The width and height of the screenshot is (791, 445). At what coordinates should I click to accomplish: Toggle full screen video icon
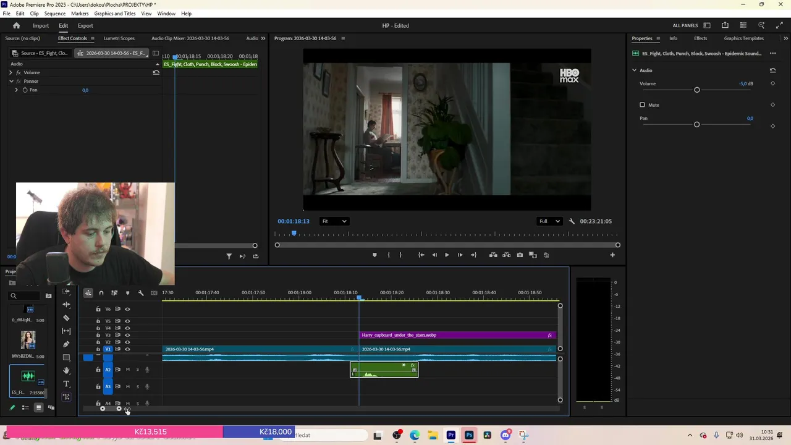[x=779, y=25]
